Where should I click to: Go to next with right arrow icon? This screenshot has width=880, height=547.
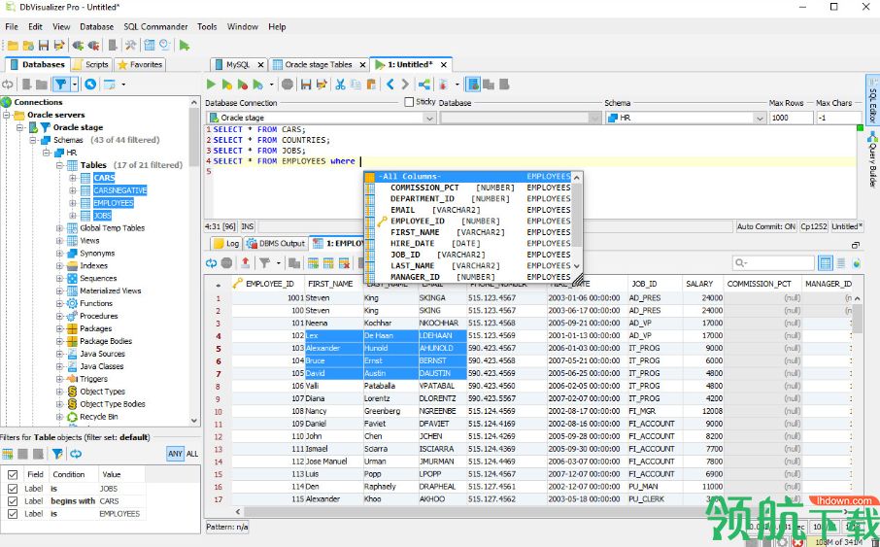coord(405,85)
